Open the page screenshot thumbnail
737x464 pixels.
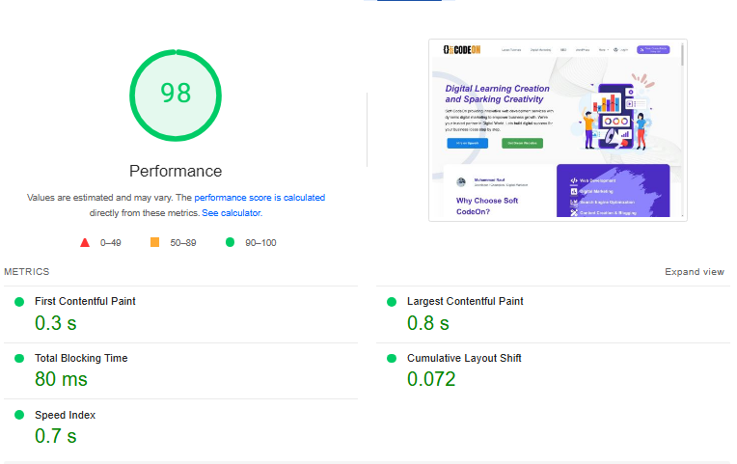(558, 130)
